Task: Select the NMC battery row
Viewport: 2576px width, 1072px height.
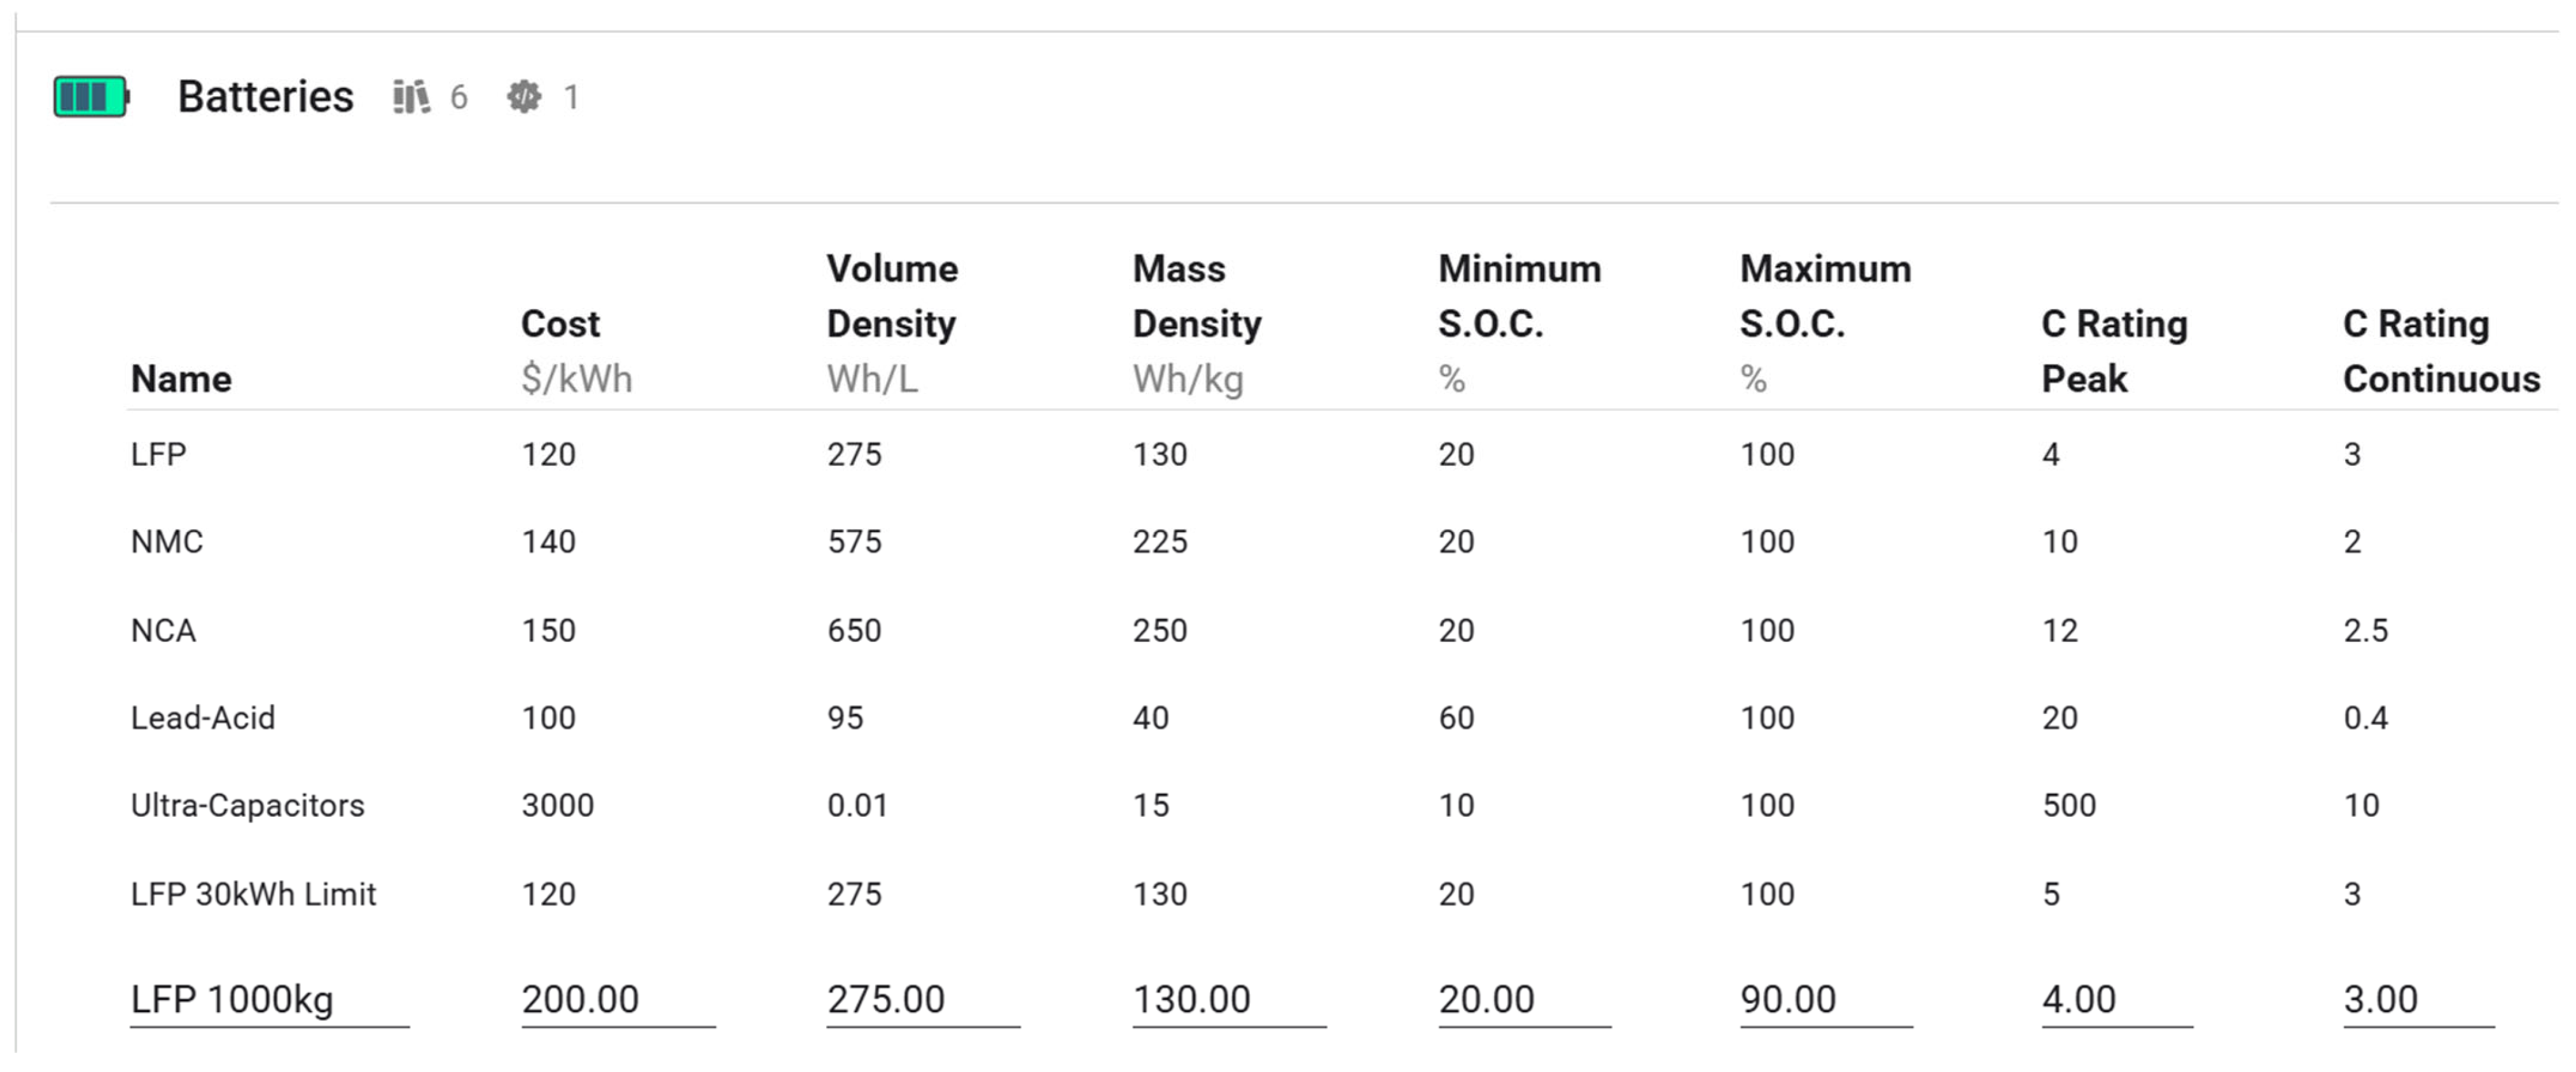Action: click(167, 541)
